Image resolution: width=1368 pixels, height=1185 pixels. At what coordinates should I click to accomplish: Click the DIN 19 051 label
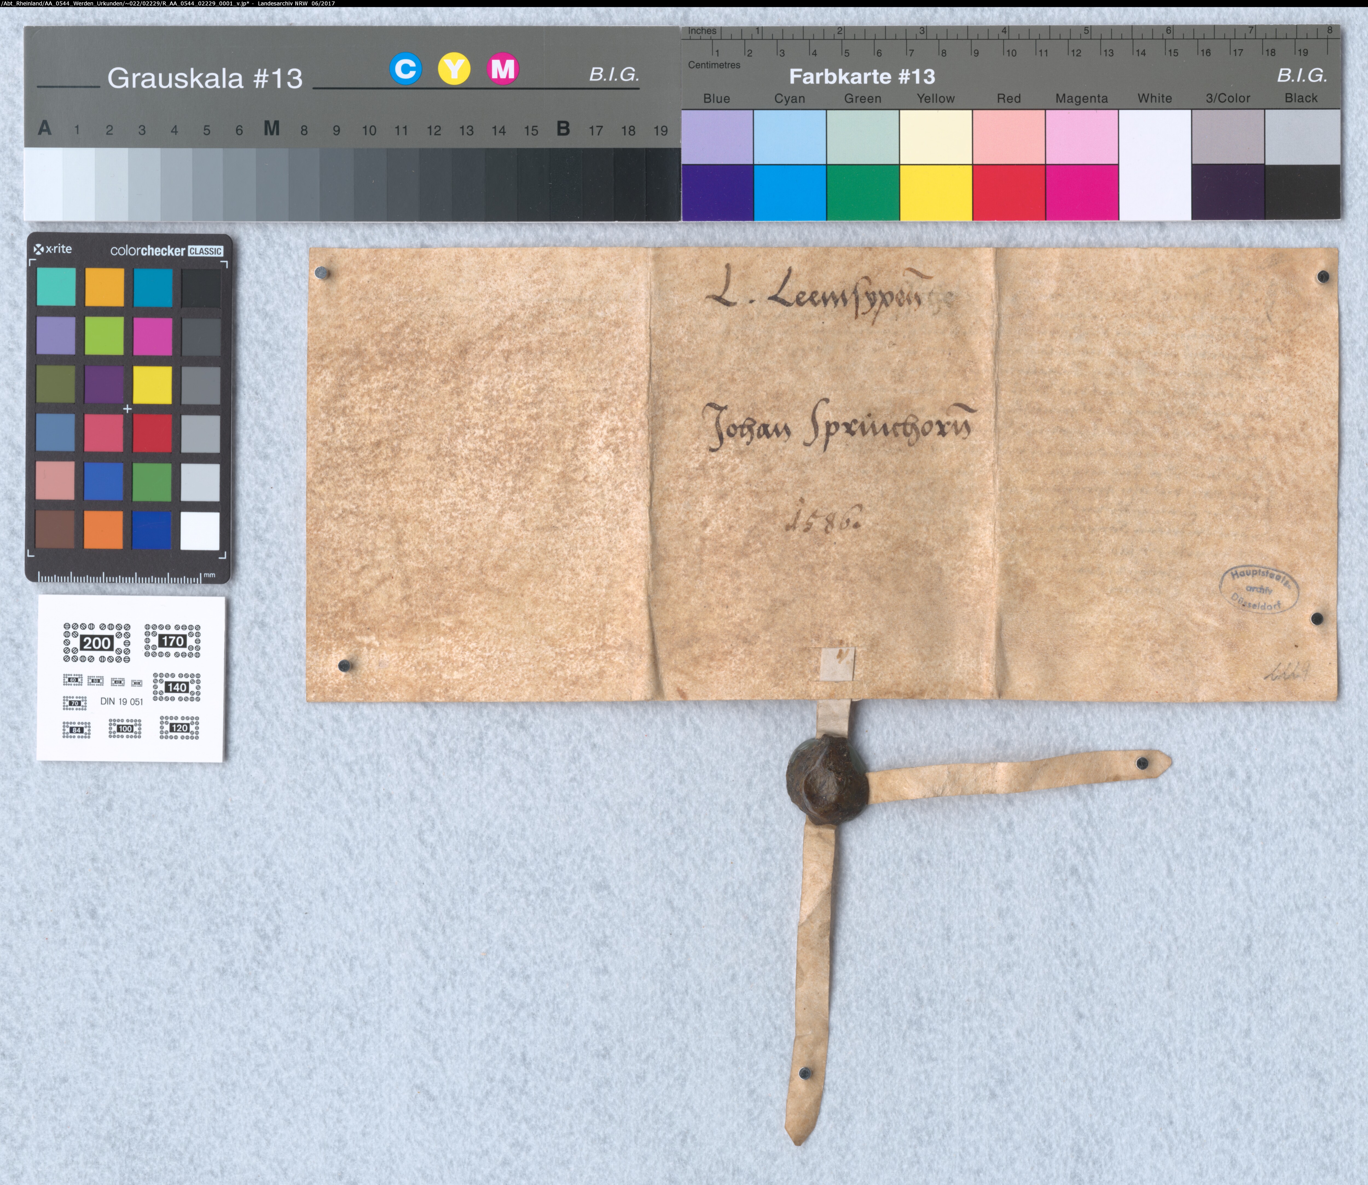click(x=121, y=702)
